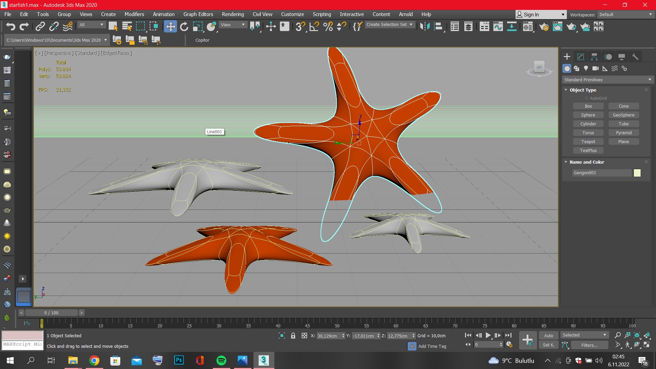Image resolution: width=656 pixels, height=369 pixels.
Task: Click the Set K. button
Action: 548,345
